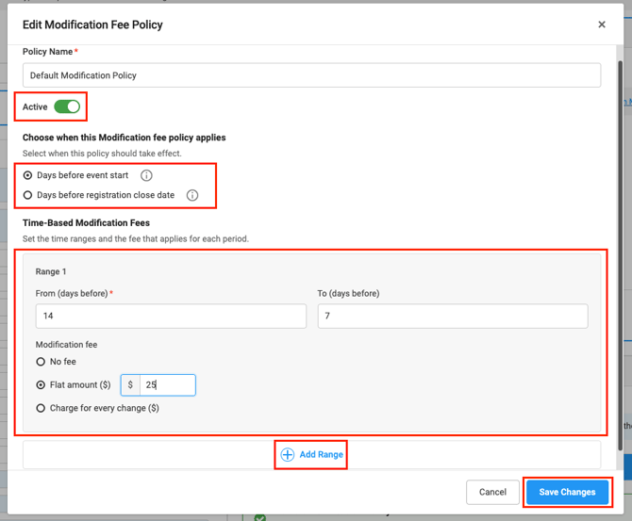Click the From (days before) field
The height and width of the screenshot is (521, 632).
click(171, 316)
